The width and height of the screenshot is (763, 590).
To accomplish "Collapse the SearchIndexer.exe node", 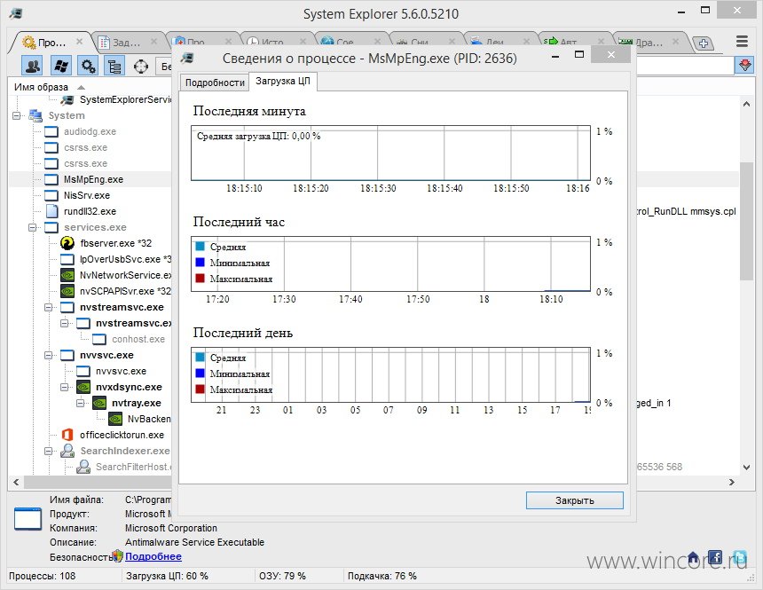I will click(49, 451).
